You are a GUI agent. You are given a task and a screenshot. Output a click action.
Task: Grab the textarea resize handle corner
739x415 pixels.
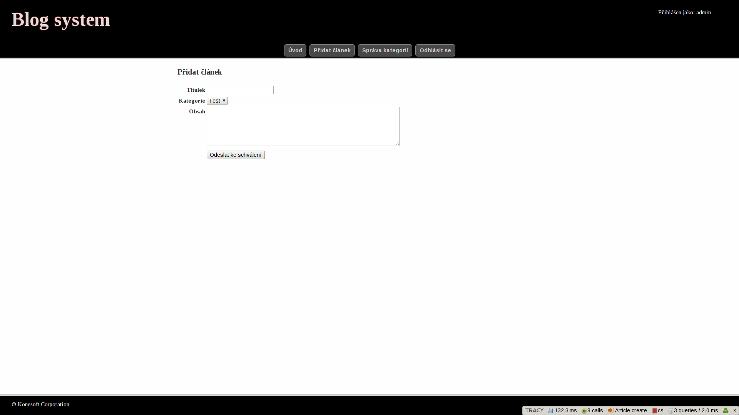(x=398, y=144)
